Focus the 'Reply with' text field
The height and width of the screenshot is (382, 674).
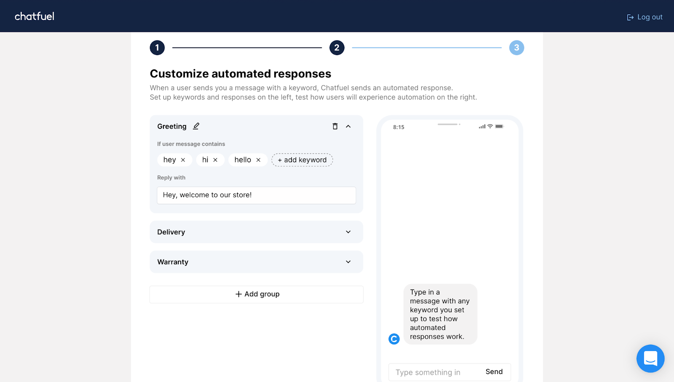coord(257,195)
